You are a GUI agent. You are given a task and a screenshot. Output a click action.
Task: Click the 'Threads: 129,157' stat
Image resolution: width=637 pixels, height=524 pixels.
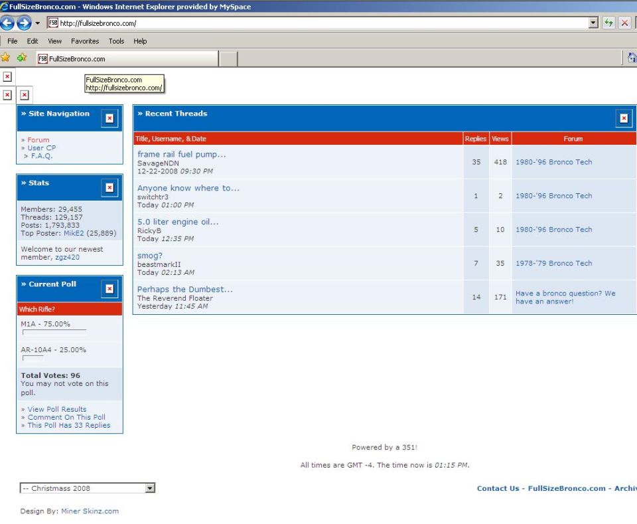(52, 217)
